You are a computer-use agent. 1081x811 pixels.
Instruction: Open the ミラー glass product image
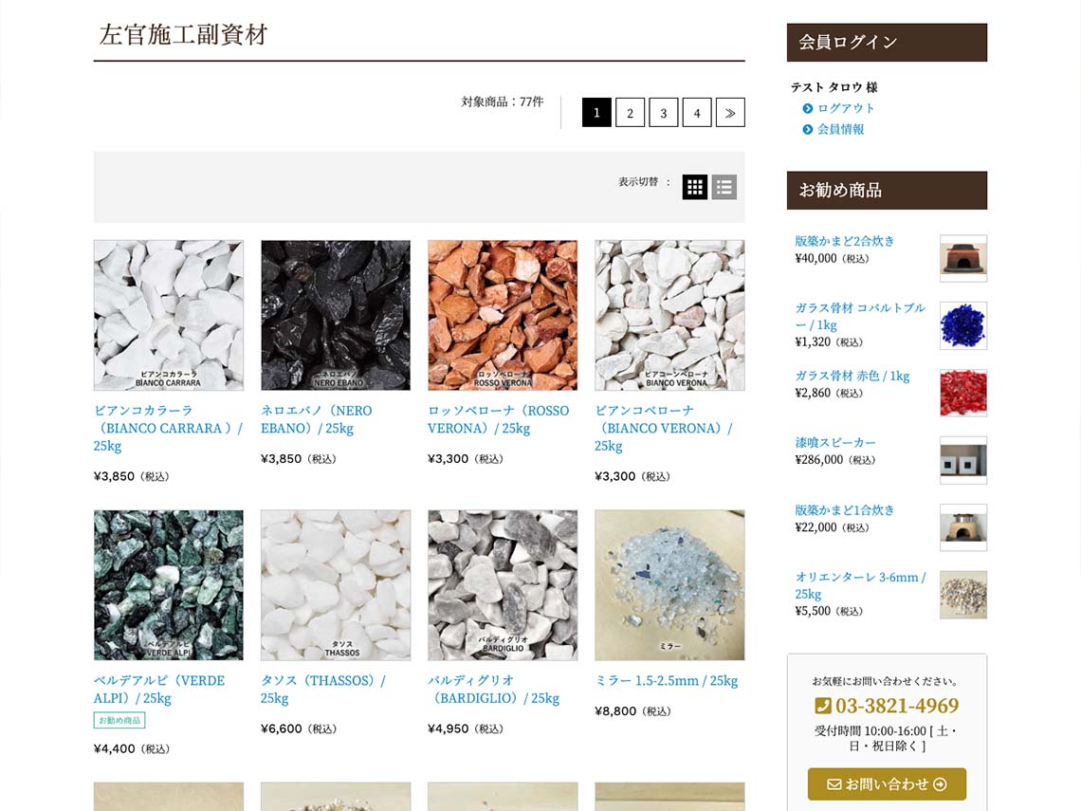pyautogui.click(x=669, y=585)
